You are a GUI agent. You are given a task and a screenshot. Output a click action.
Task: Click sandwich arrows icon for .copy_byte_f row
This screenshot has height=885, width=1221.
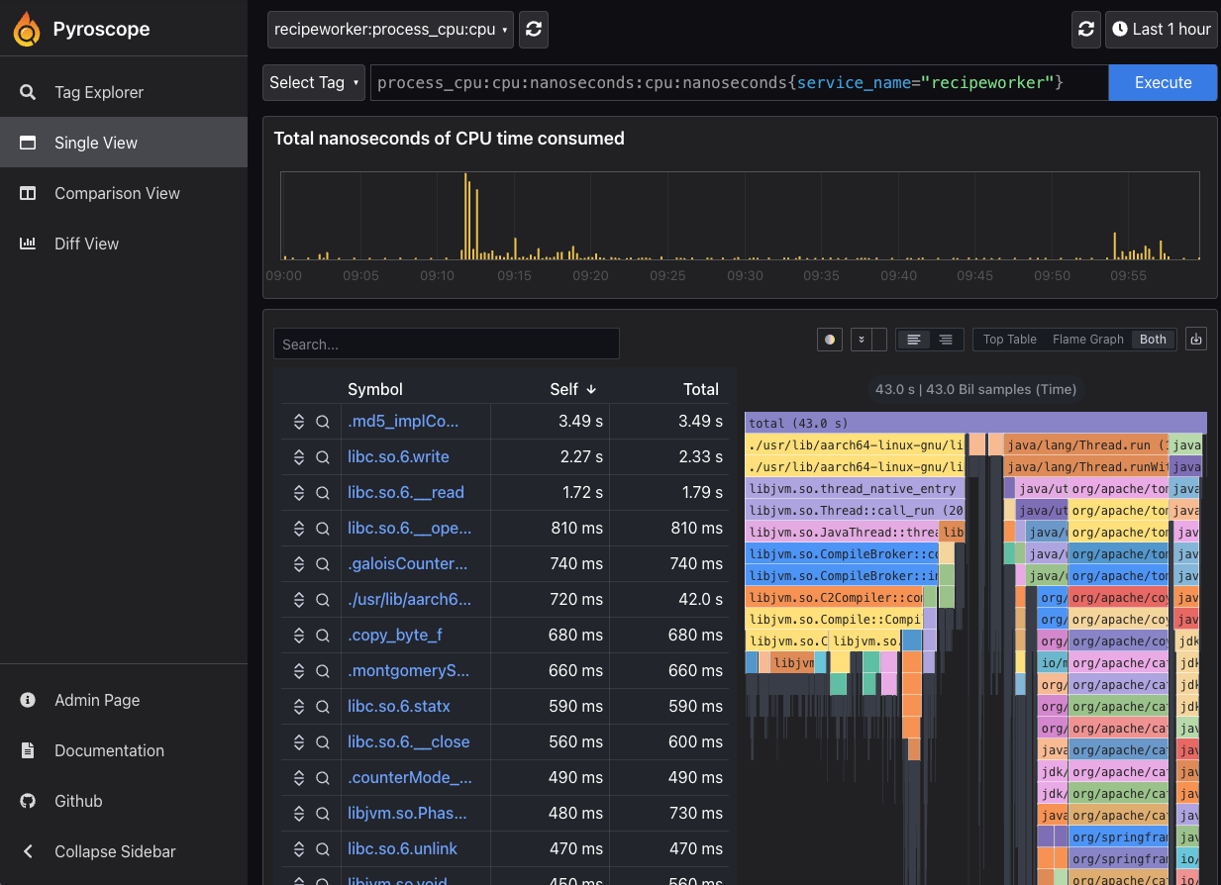(x=299, y=636)
